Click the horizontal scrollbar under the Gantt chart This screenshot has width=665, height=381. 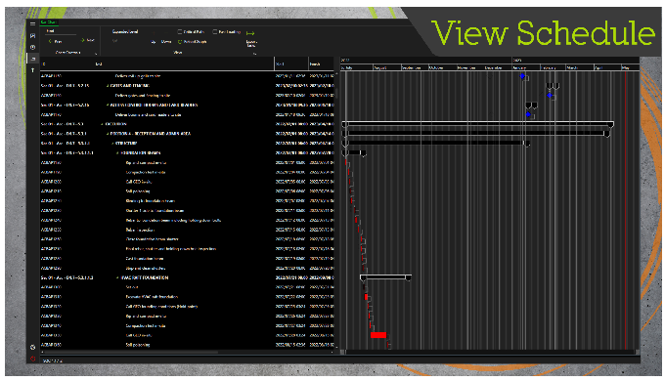point(490,353)
